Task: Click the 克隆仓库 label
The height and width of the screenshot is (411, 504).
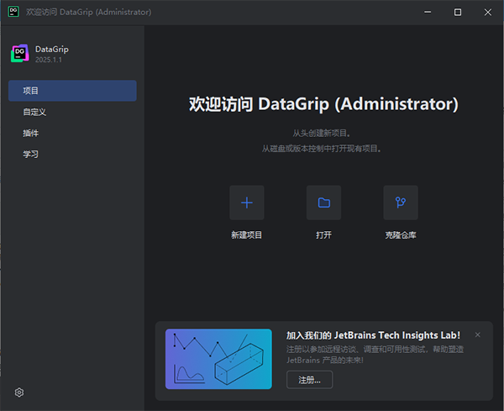Action: [x=401, y=235]
